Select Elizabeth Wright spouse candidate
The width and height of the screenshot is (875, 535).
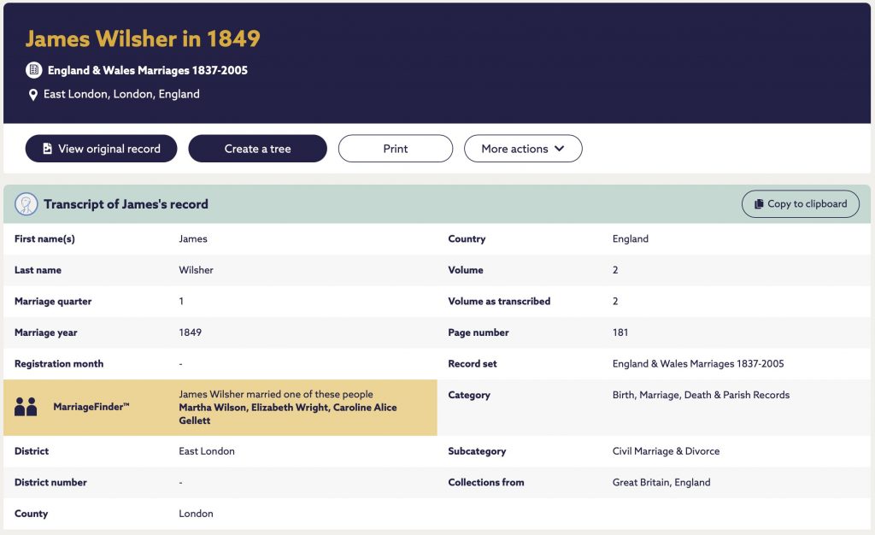[290, 408]
